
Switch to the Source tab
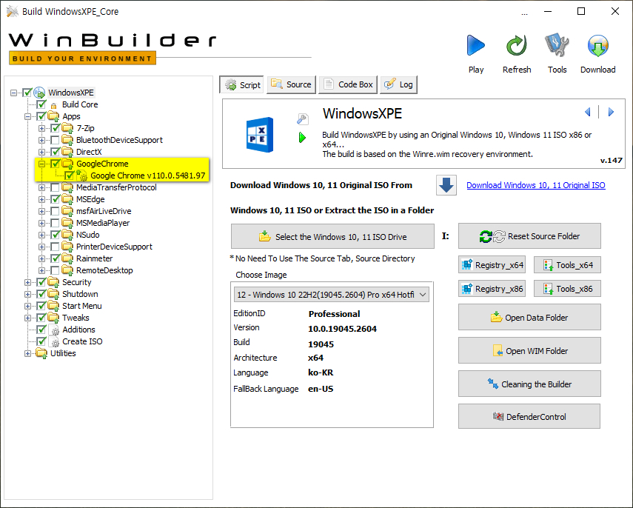(x=291, y=85)
